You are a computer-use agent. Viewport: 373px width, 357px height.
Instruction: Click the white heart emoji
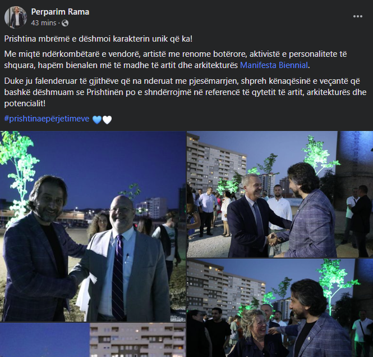tap(107, 120)
